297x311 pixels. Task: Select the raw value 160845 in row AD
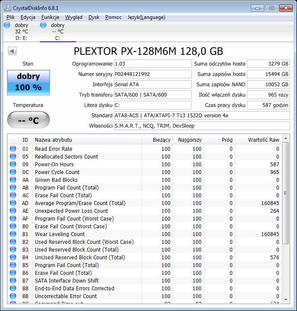coord(270,203)
